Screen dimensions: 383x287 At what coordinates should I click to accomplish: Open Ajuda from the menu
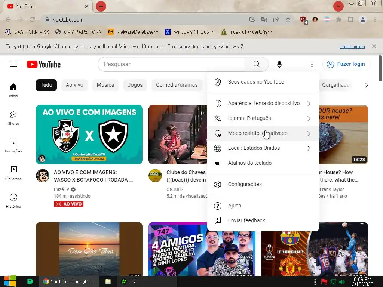(x=263, y=206)
